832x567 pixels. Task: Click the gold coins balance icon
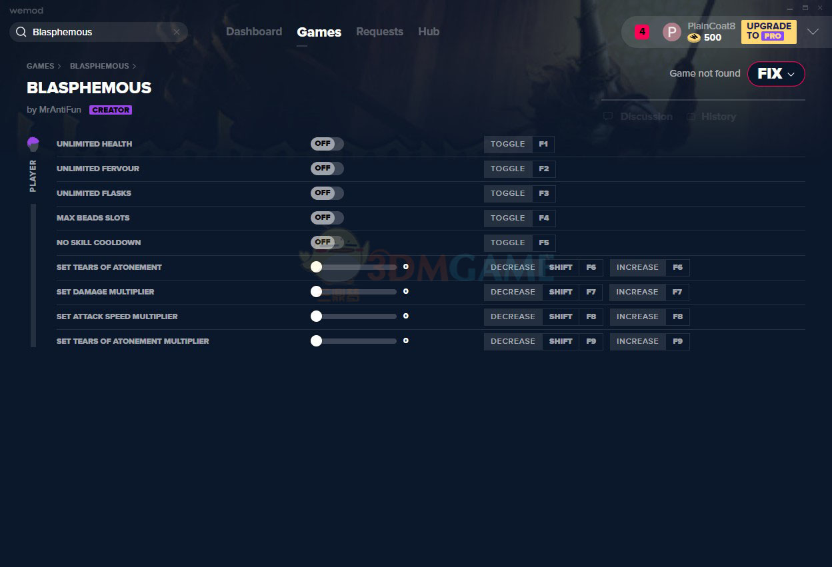[694, 38]
